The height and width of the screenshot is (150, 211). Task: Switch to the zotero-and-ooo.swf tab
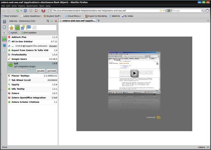click(x=77, y=20)
